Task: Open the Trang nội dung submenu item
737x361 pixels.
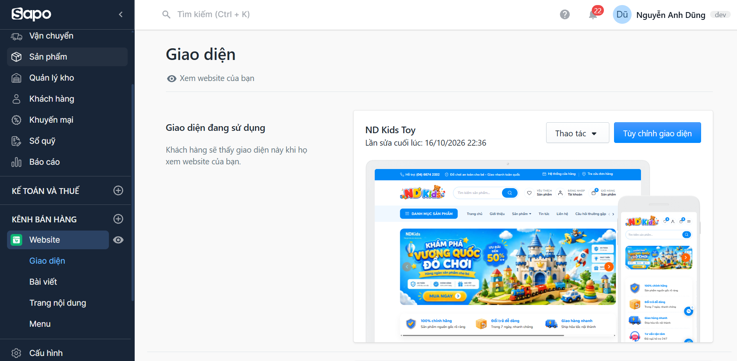Action: (58, 303)
